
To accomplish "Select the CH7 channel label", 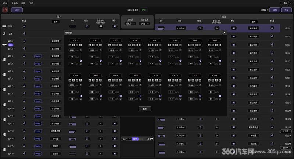I will click(x=195, y=40).
